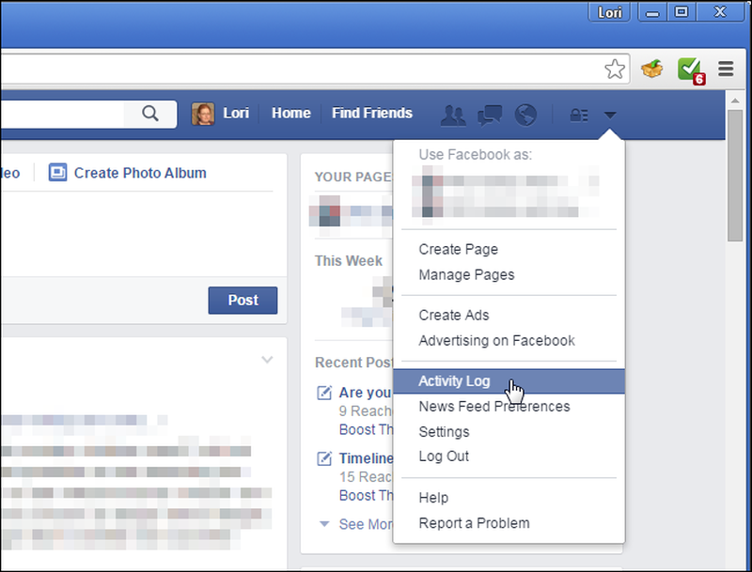This screenshot has height=572, width=752.
Task: Click the edit icon beside 'Are you' post
Action: pos(324,393)
